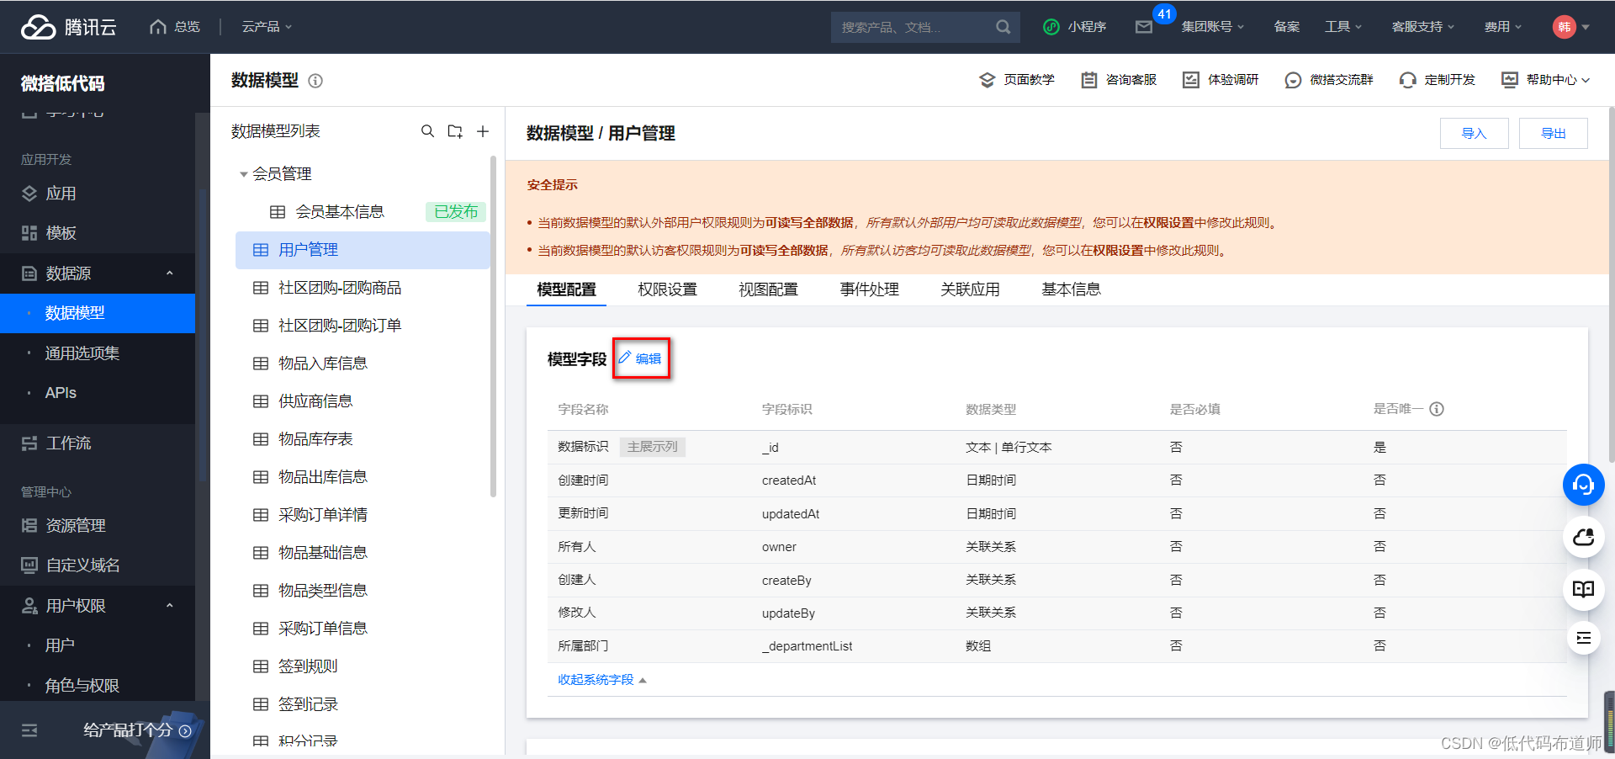Click the user avatar 韩

(1564, 27)
